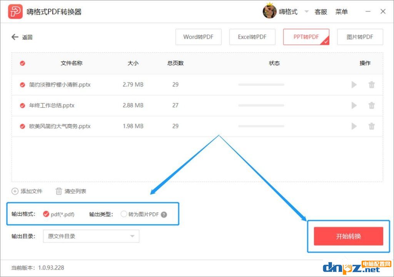Delete 简约淡雅柠檬小清新.pptx using its trash icon
Screen dimensions: 394x277
pos(371,85)
